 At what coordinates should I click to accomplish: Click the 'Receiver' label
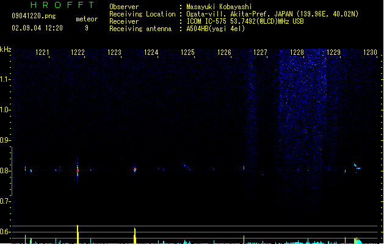(x=124, y=21)
